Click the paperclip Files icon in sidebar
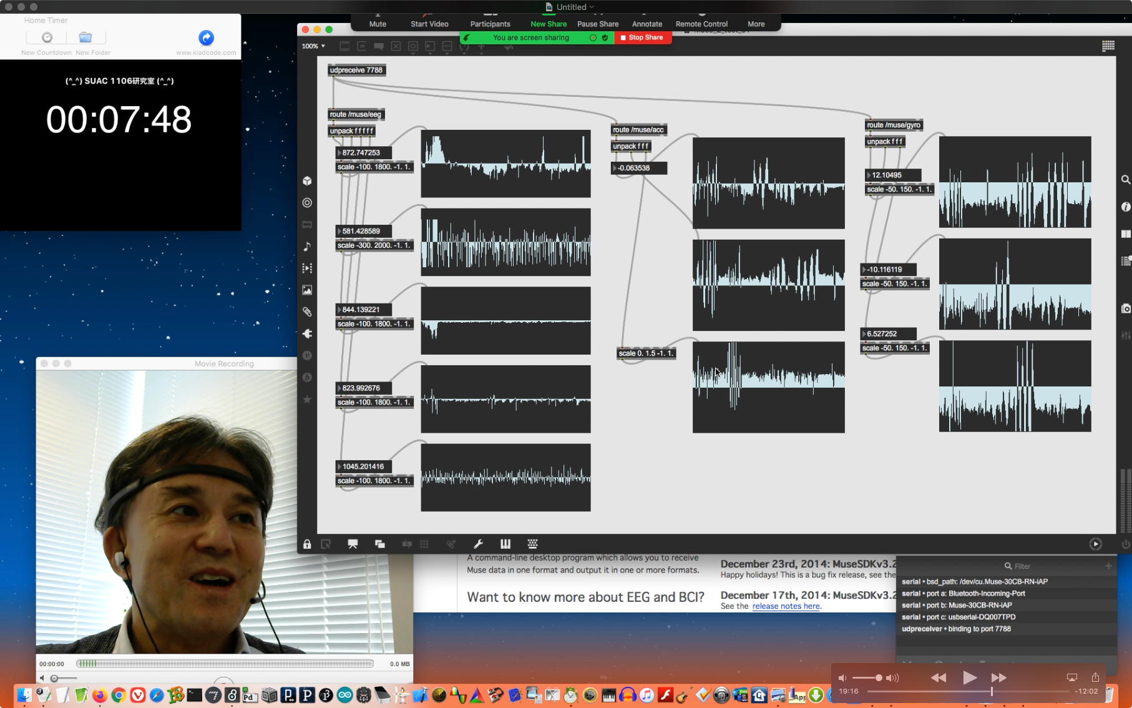The height and width of the screenshot is (708, 1132). [307, 312]
